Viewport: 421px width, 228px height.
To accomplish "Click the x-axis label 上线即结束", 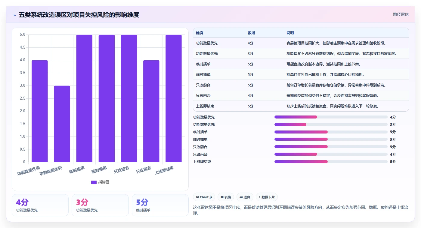I will (x=165, y=170).
